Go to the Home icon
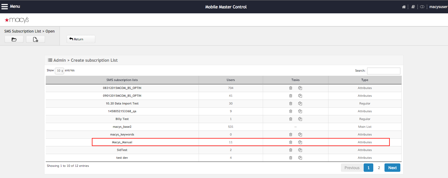This screenshot has height=178, width=448. [x=404, y=7]
